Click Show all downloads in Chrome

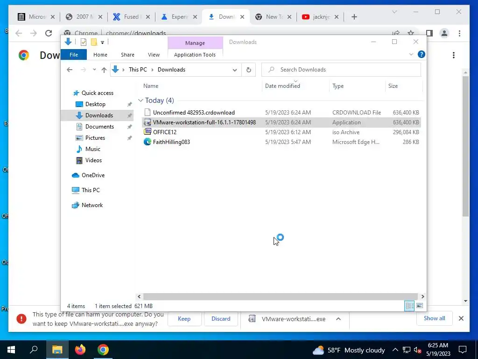click(x=435, y=318)
